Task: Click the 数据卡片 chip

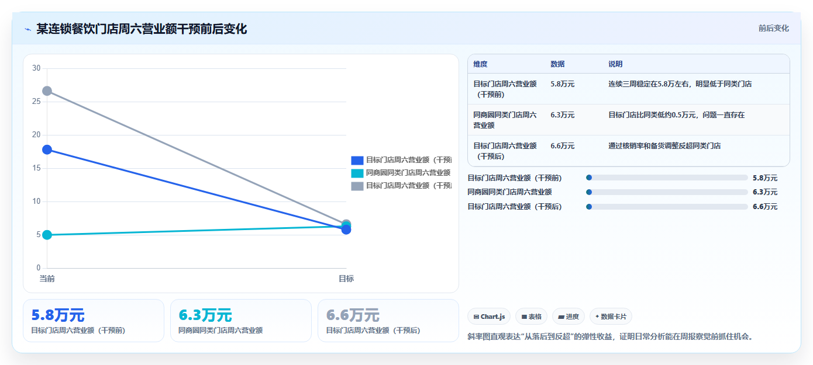Action: (x=611, y=317)
